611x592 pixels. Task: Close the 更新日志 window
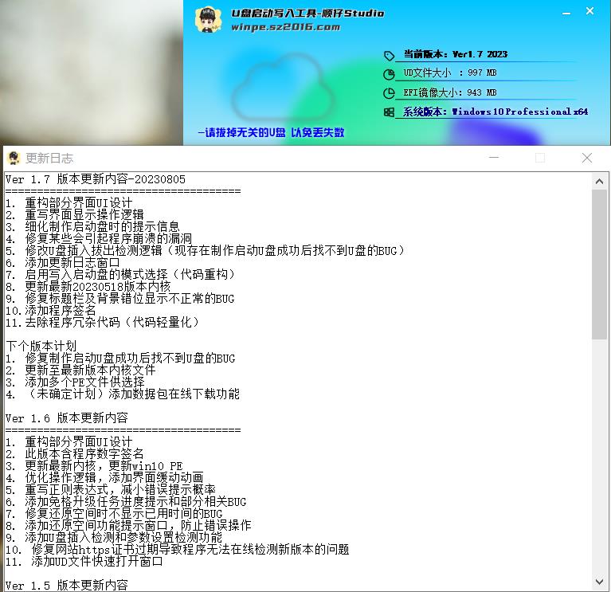tap(587, 158)
